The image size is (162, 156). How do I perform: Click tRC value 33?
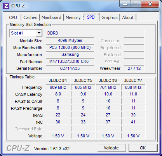pyautogui.click(x=83, y=122)
